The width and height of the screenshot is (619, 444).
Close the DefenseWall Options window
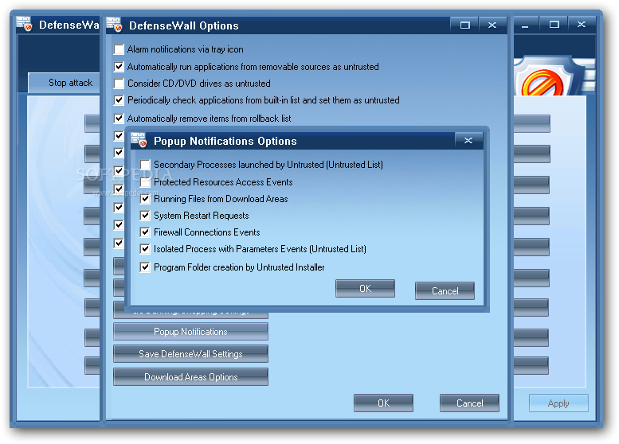(492, 25)
